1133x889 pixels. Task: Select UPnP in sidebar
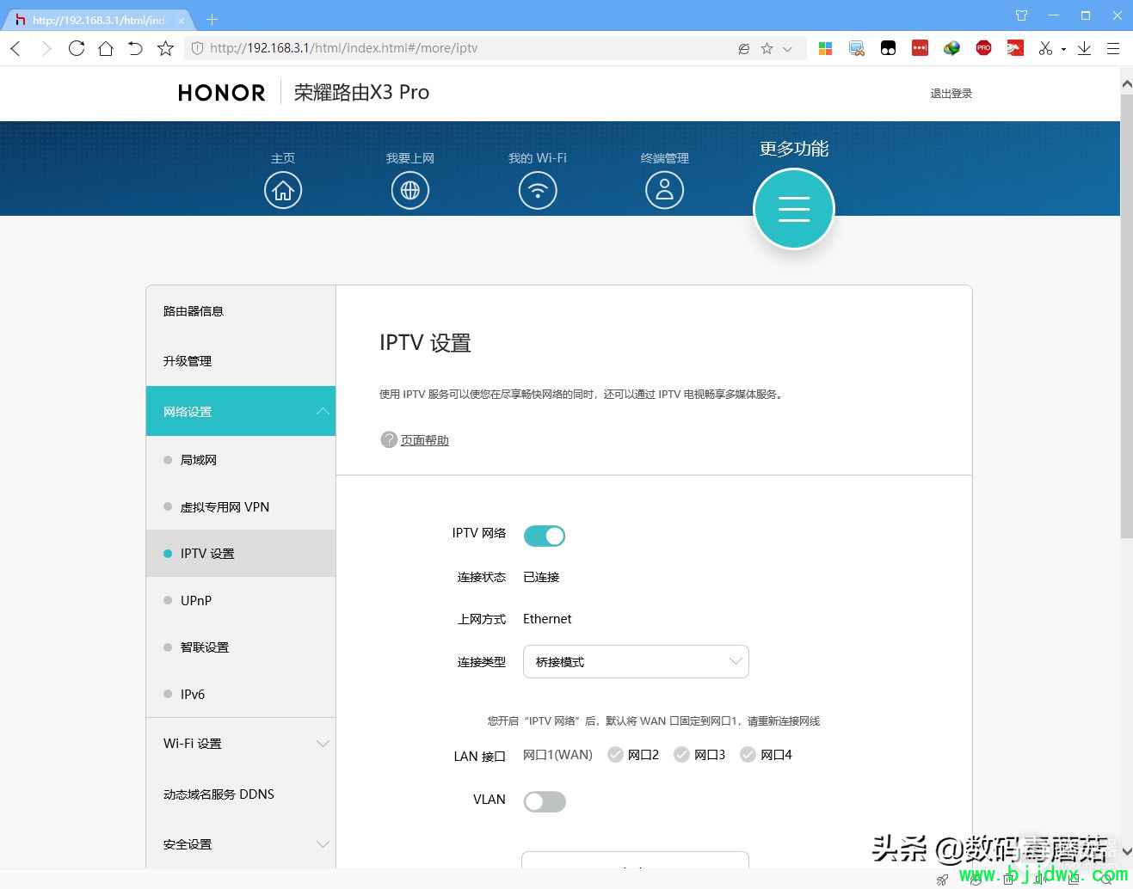coord(241,600)
